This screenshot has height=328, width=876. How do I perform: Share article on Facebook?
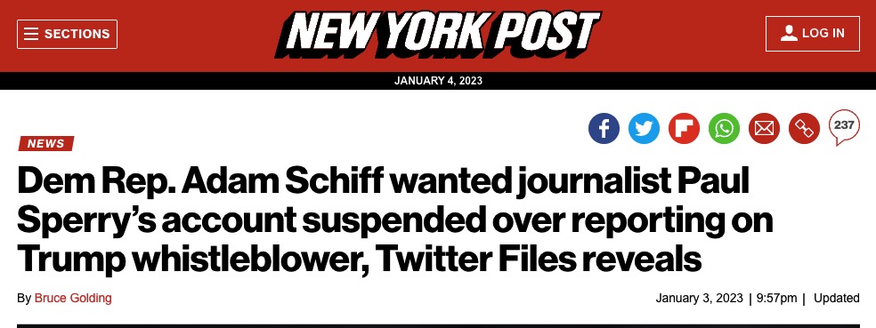[604, 128]
